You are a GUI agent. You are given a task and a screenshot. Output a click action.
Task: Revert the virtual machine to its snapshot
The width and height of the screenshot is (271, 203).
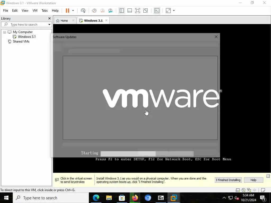[102, 11]
